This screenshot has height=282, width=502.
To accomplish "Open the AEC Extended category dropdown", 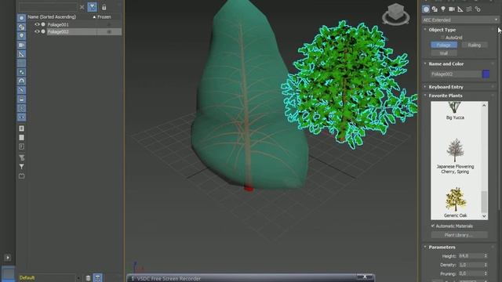I will point(460,20).
